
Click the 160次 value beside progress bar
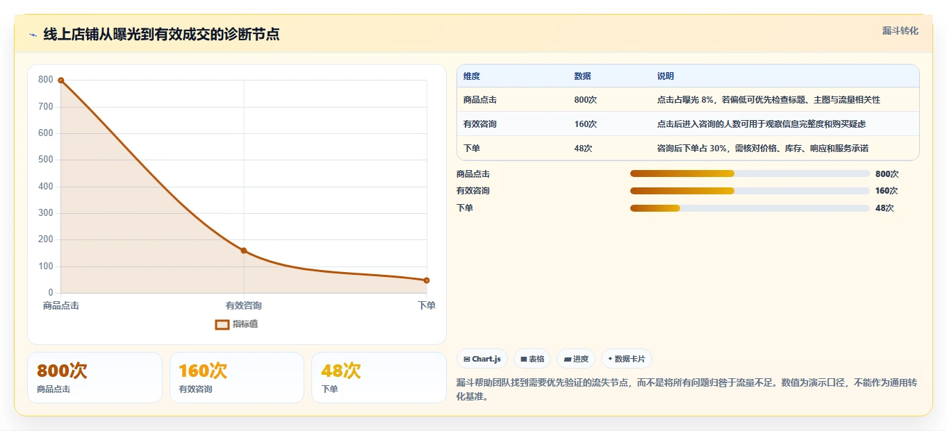887,191
